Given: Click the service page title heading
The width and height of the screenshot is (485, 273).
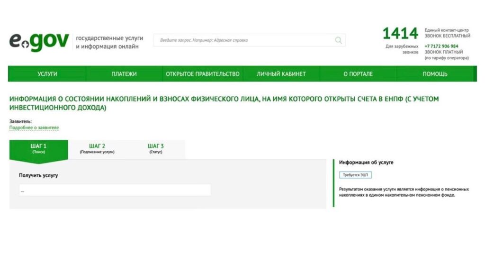Looking at the screenshot, I should (224, 103).
